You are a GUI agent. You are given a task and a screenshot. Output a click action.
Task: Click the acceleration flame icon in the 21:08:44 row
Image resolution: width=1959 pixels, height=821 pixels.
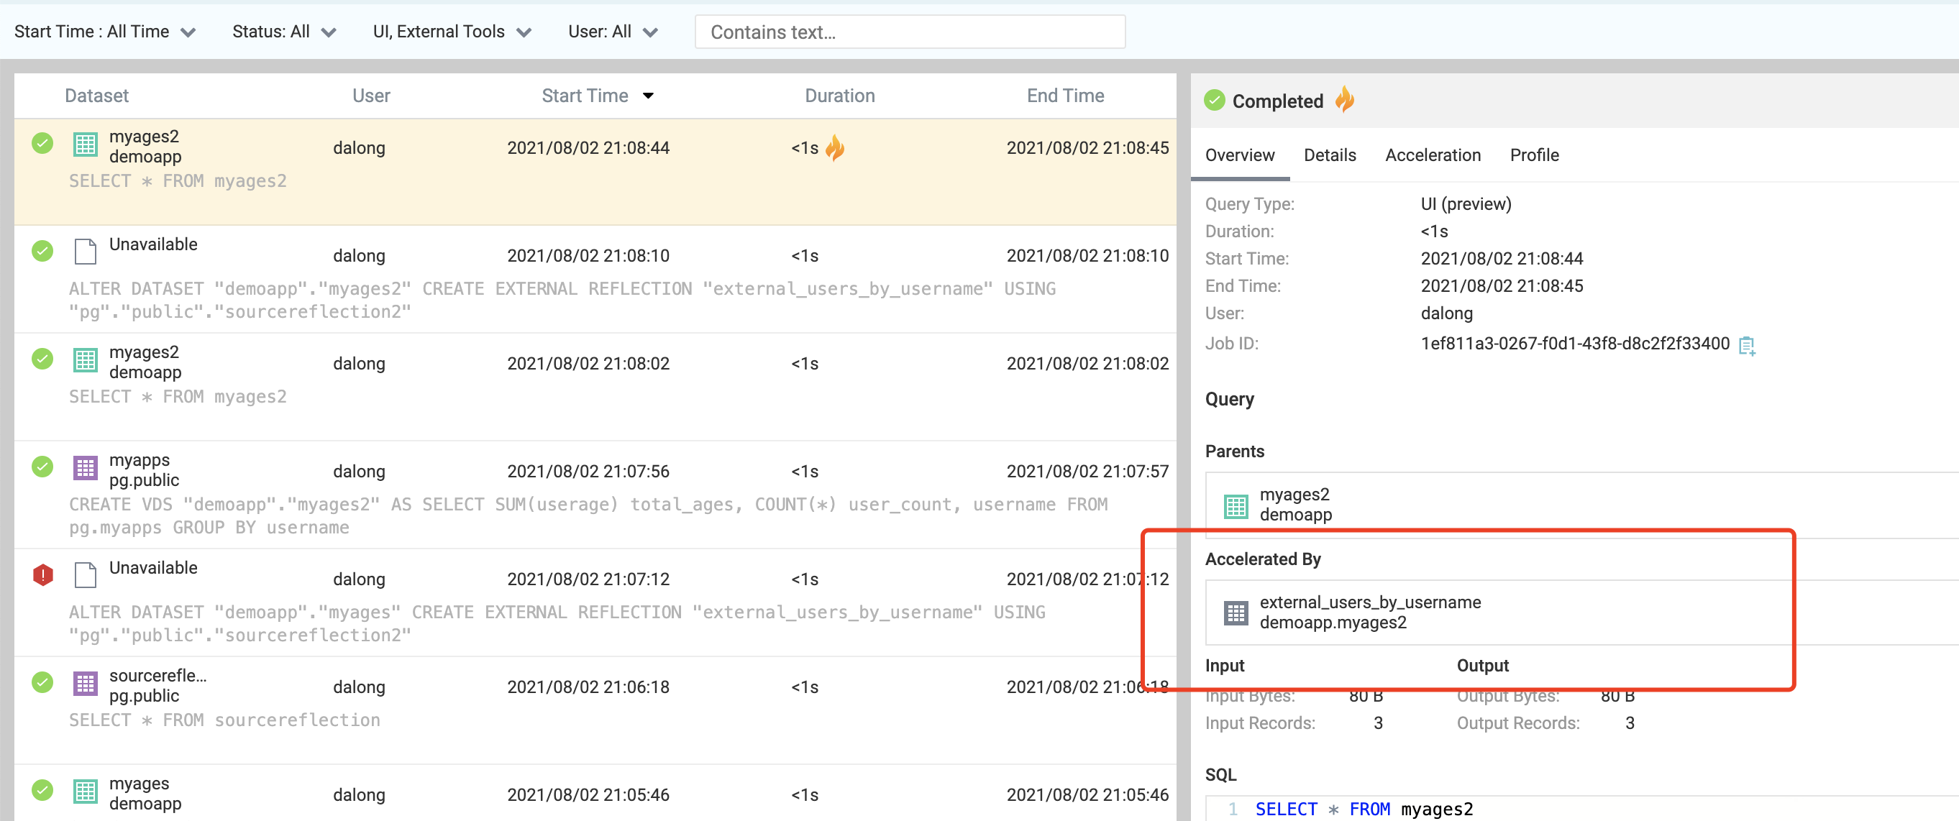pos(835,147)
